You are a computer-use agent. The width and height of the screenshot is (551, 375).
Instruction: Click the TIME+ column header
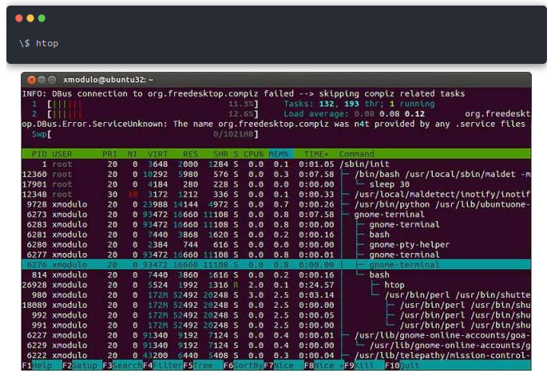pyautogui.click(x=316, y=153)
